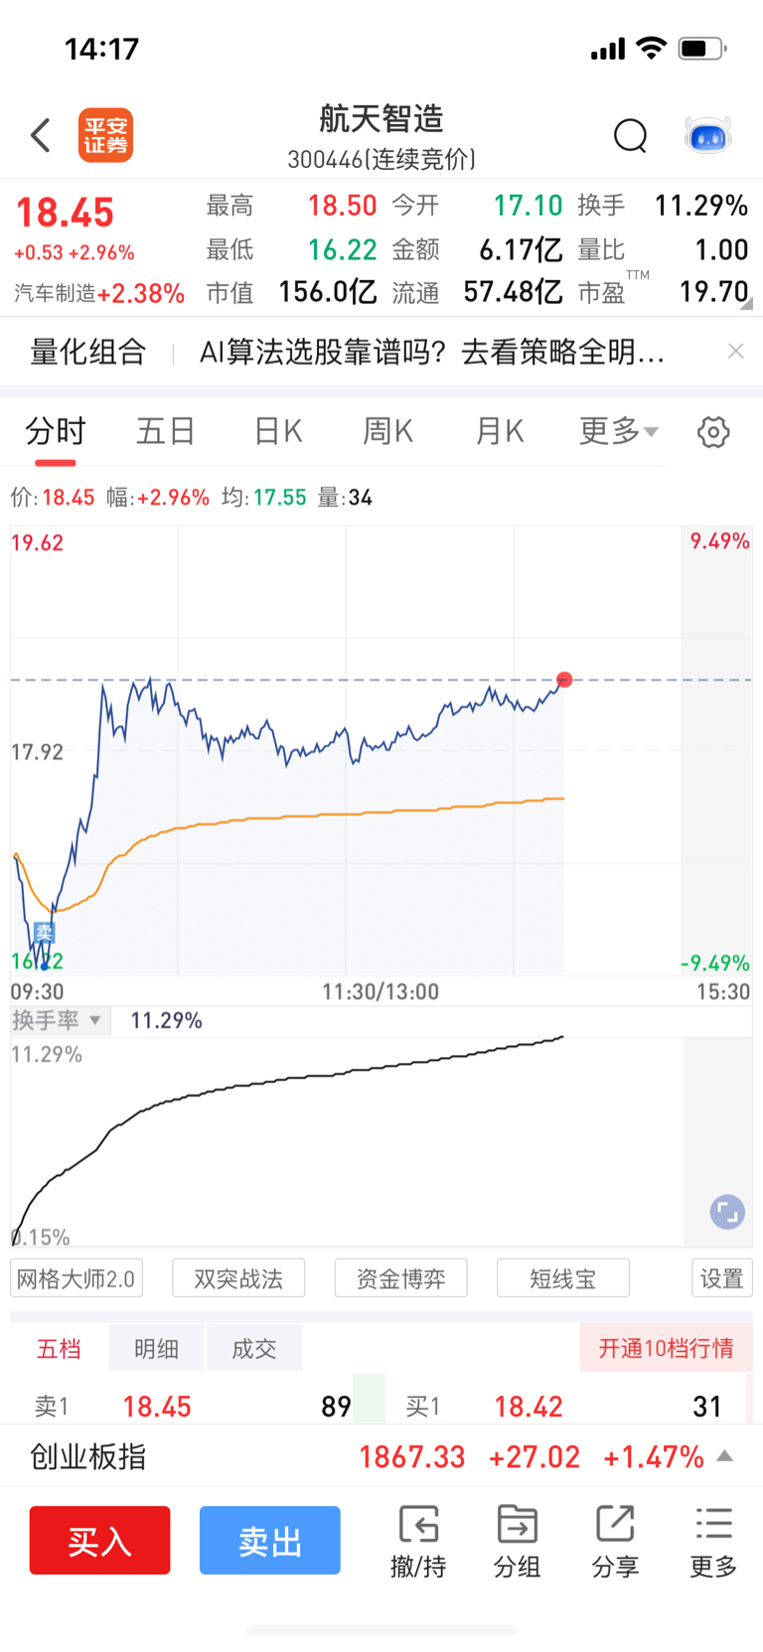Tap the red 买入 button
Screen dimensions: 763x1652
pyautogui.click(x=99, y=1540)
